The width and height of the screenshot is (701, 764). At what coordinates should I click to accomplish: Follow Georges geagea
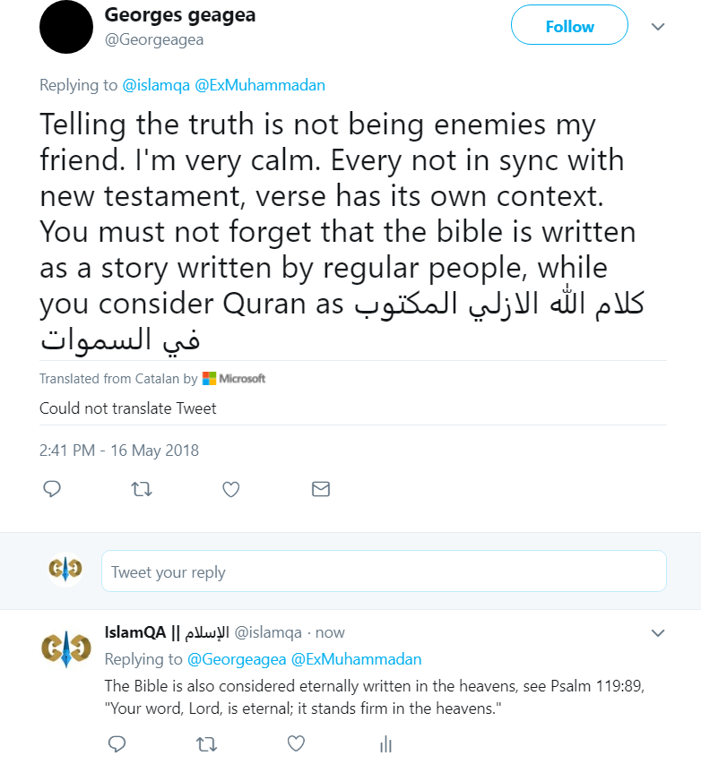pyautogui.click(x=569, y=27)
